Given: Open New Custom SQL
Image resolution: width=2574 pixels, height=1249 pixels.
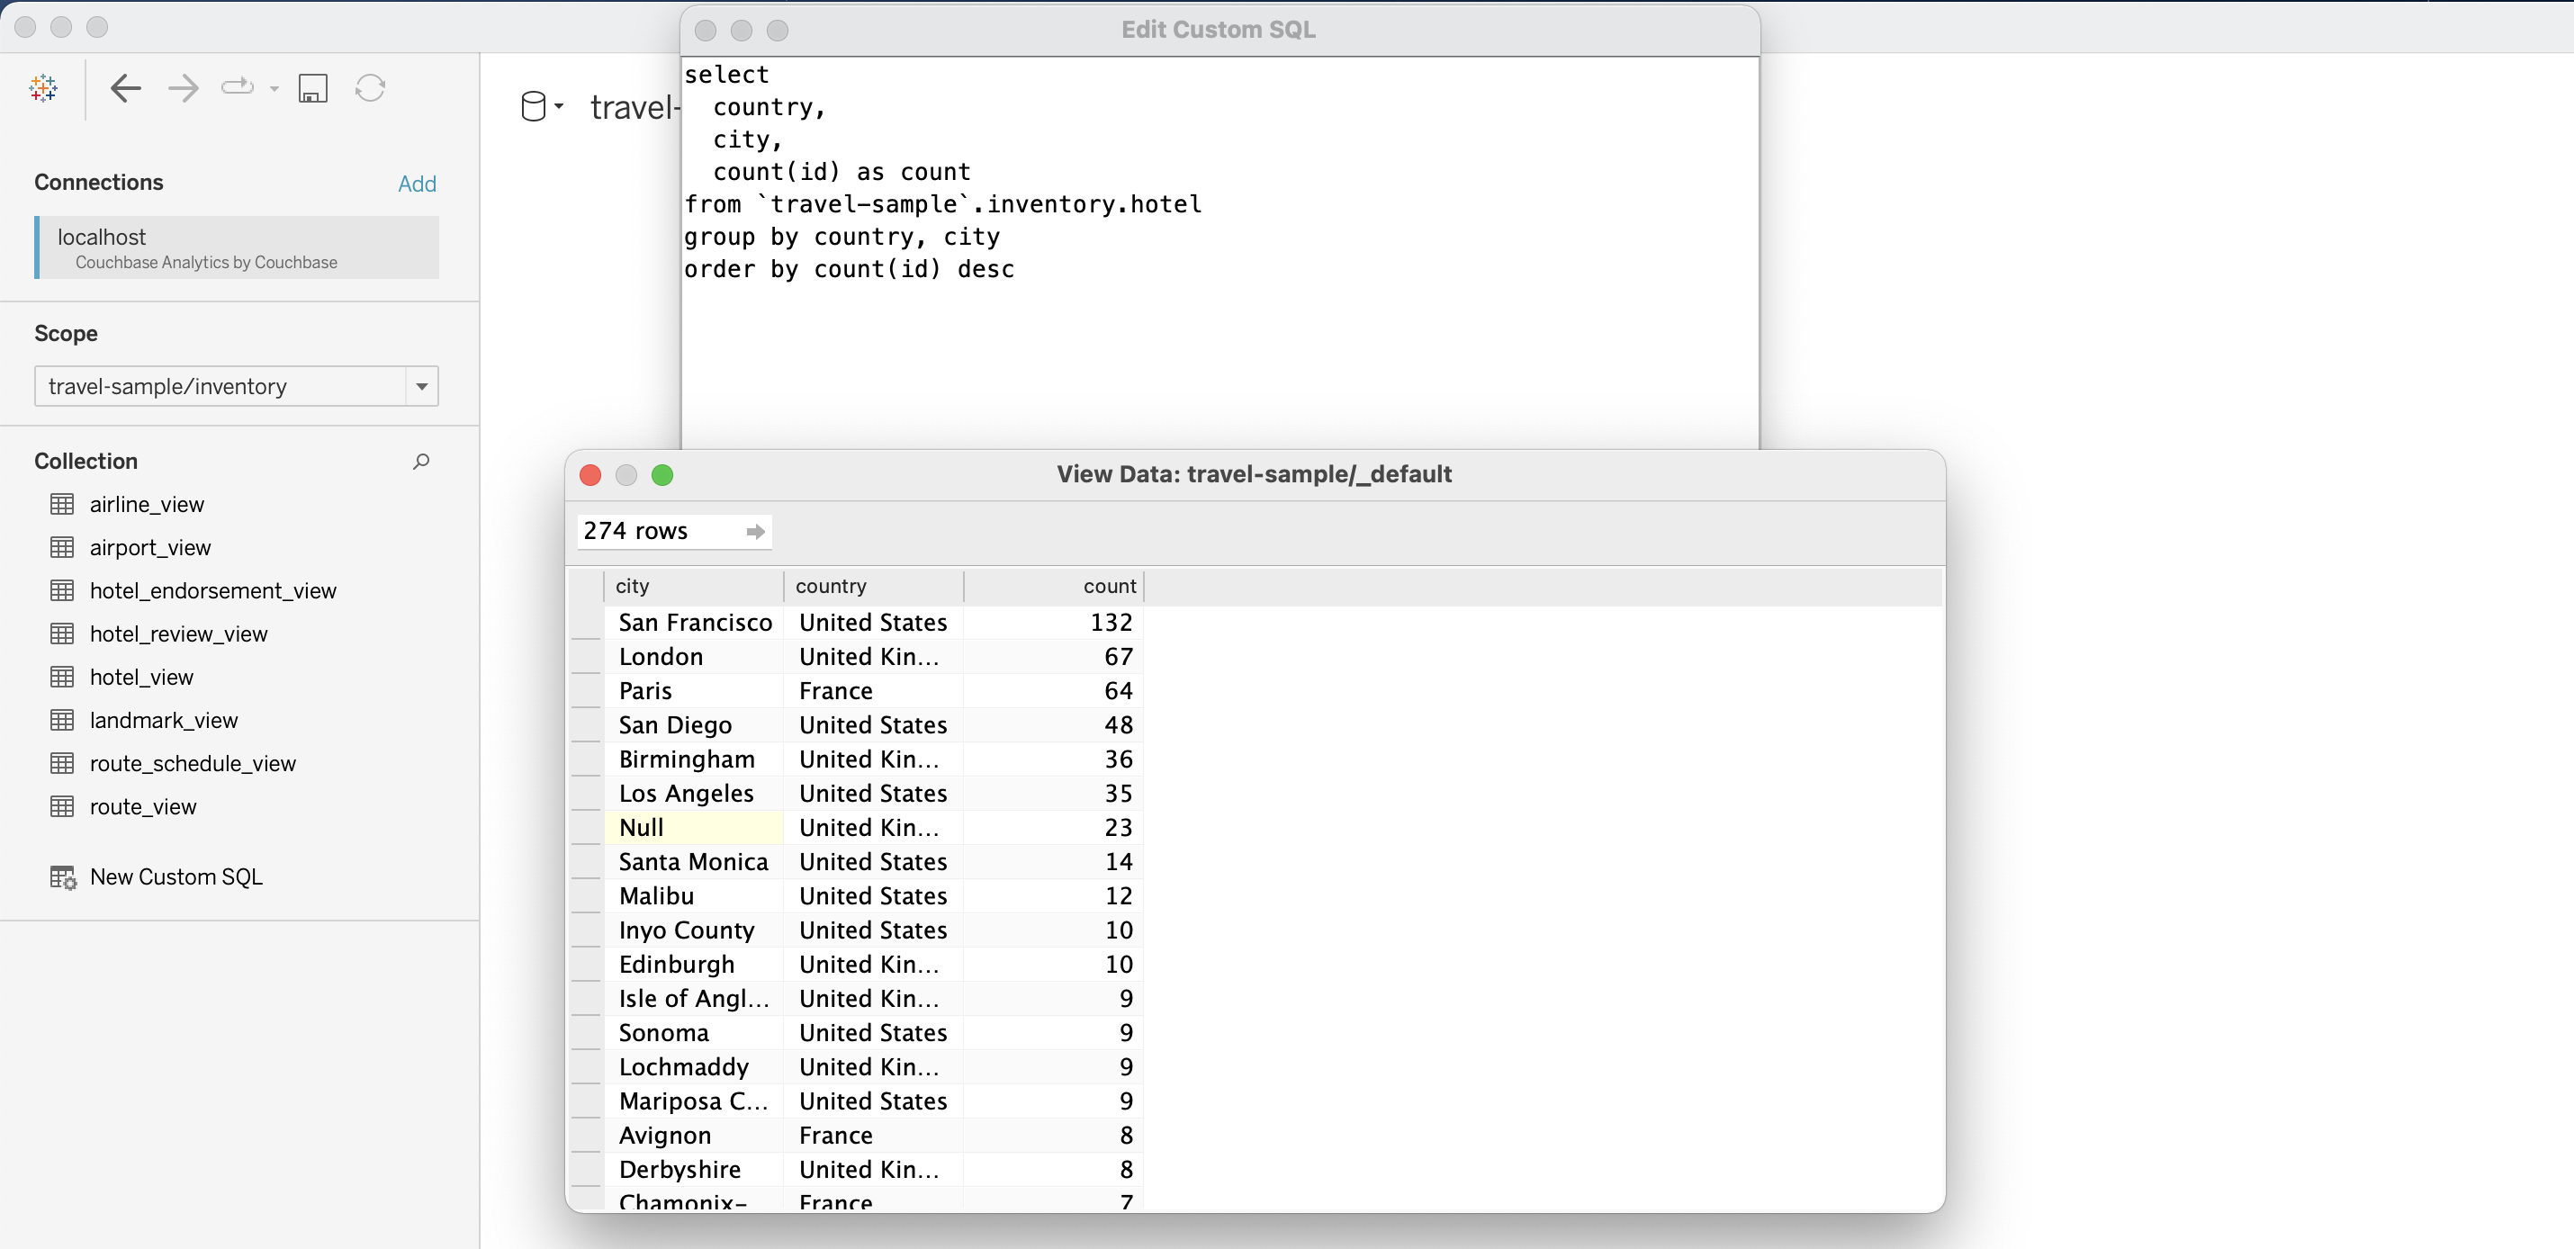Looking at the screenshot, I should point(175,877).
